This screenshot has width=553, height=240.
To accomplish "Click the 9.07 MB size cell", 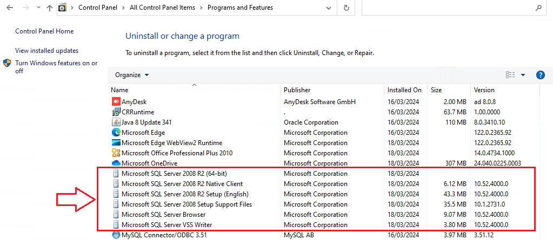I will 455,214.
